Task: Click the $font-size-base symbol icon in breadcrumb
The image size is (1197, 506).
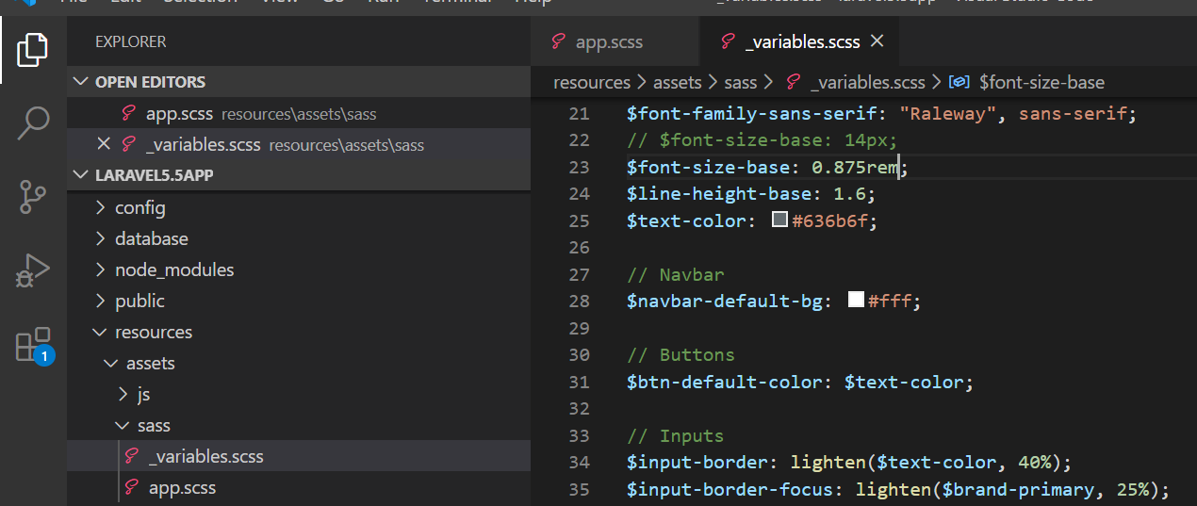Action: (959, 82)
